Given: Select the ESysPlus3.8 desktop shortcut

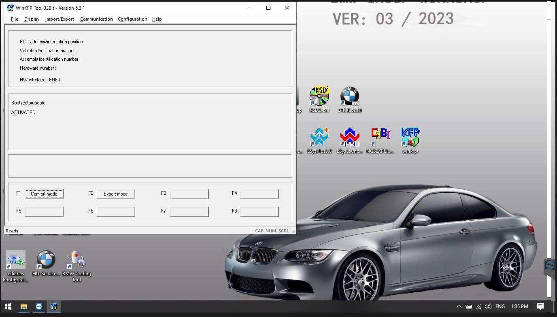Looking at the screenshot, I should [x=319, y=140].
